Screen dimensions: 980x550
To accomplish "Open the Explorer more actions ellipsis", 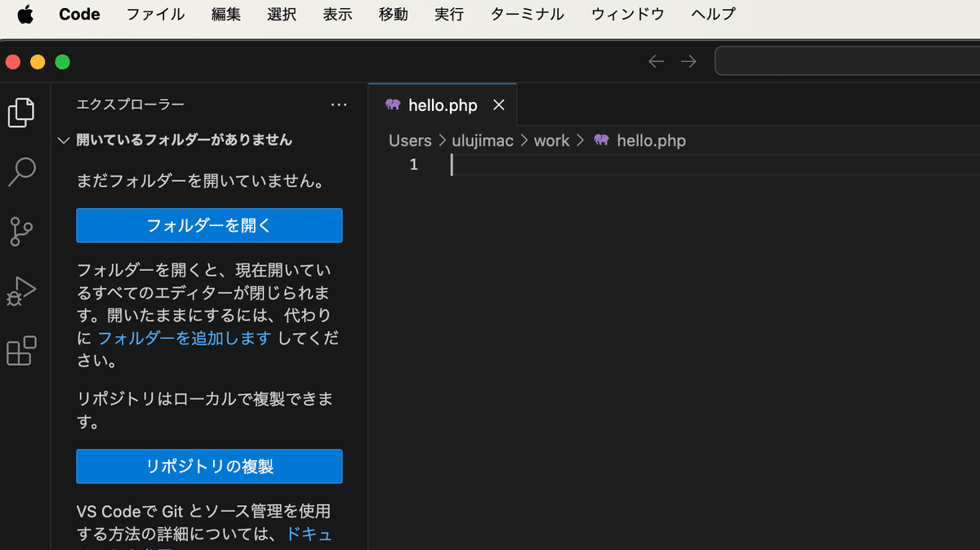I will [339, 104].
